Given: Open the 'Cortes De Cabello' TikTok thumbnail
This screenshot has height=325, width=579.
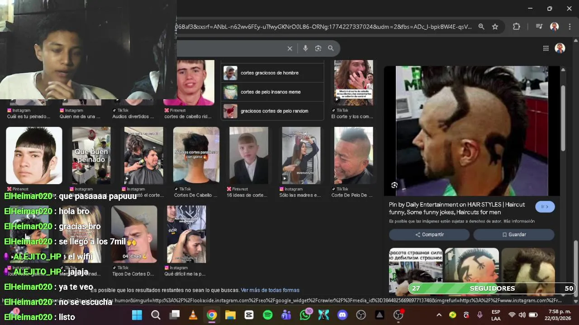Looking at the screenshot, I should pos(196,155).
